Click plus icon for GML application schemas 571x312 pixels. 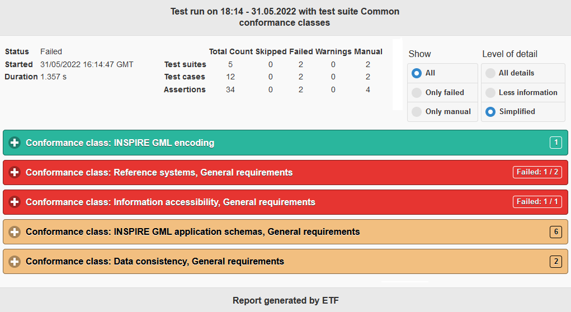15,231
